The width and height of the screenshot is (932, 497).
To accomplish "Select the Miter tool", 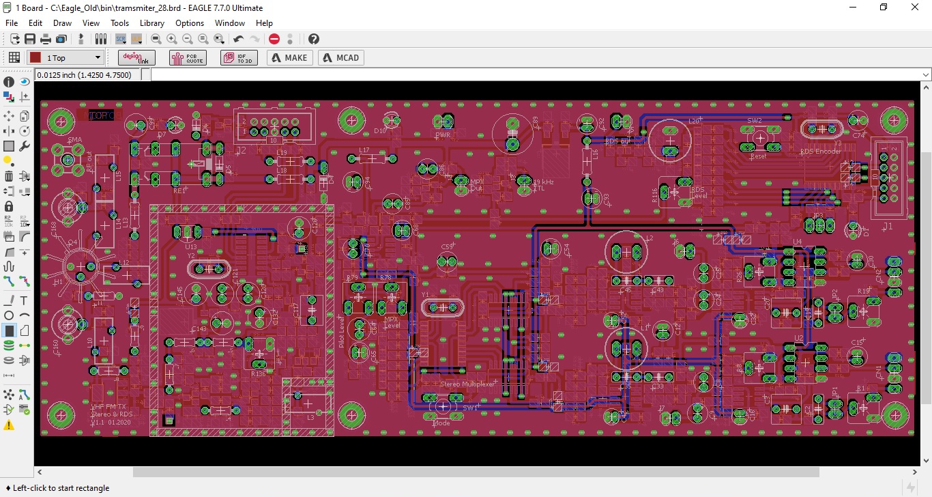I will [25, 236].
